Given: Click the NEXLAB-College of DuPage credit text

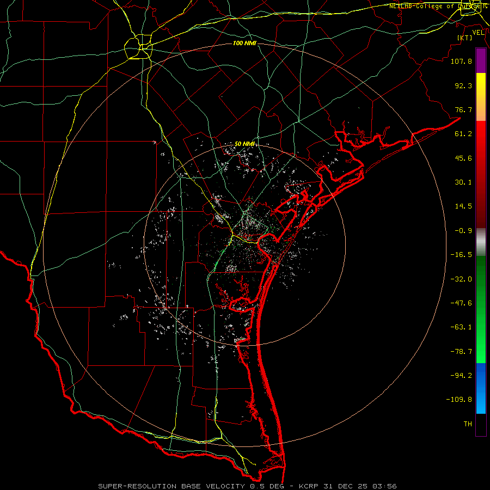Looking at the screenshot, I should click(x=438, y=6).
